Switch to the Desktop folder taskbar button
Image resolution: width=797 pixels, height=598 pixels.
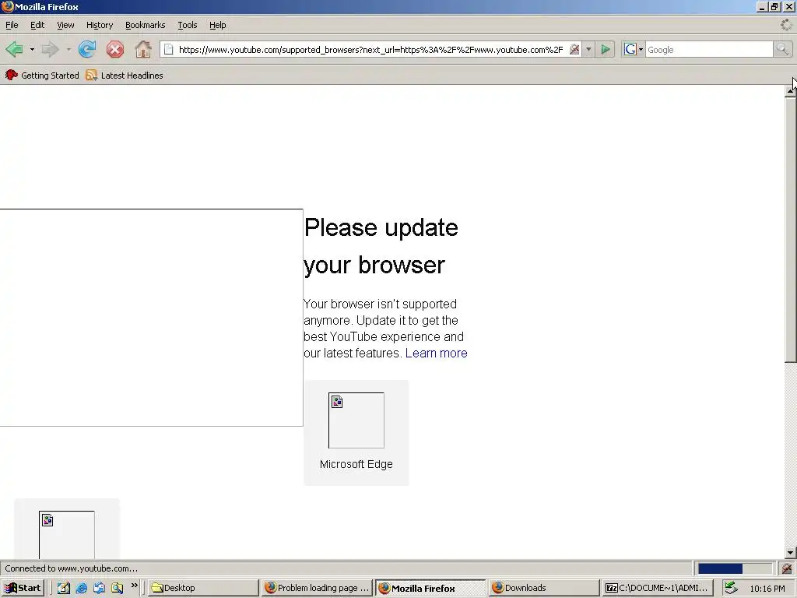pyautogui.click(x=203, y=588)
